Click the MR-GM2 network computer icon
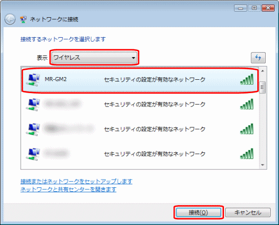This screenshot has height=225, width=279. 33,80
